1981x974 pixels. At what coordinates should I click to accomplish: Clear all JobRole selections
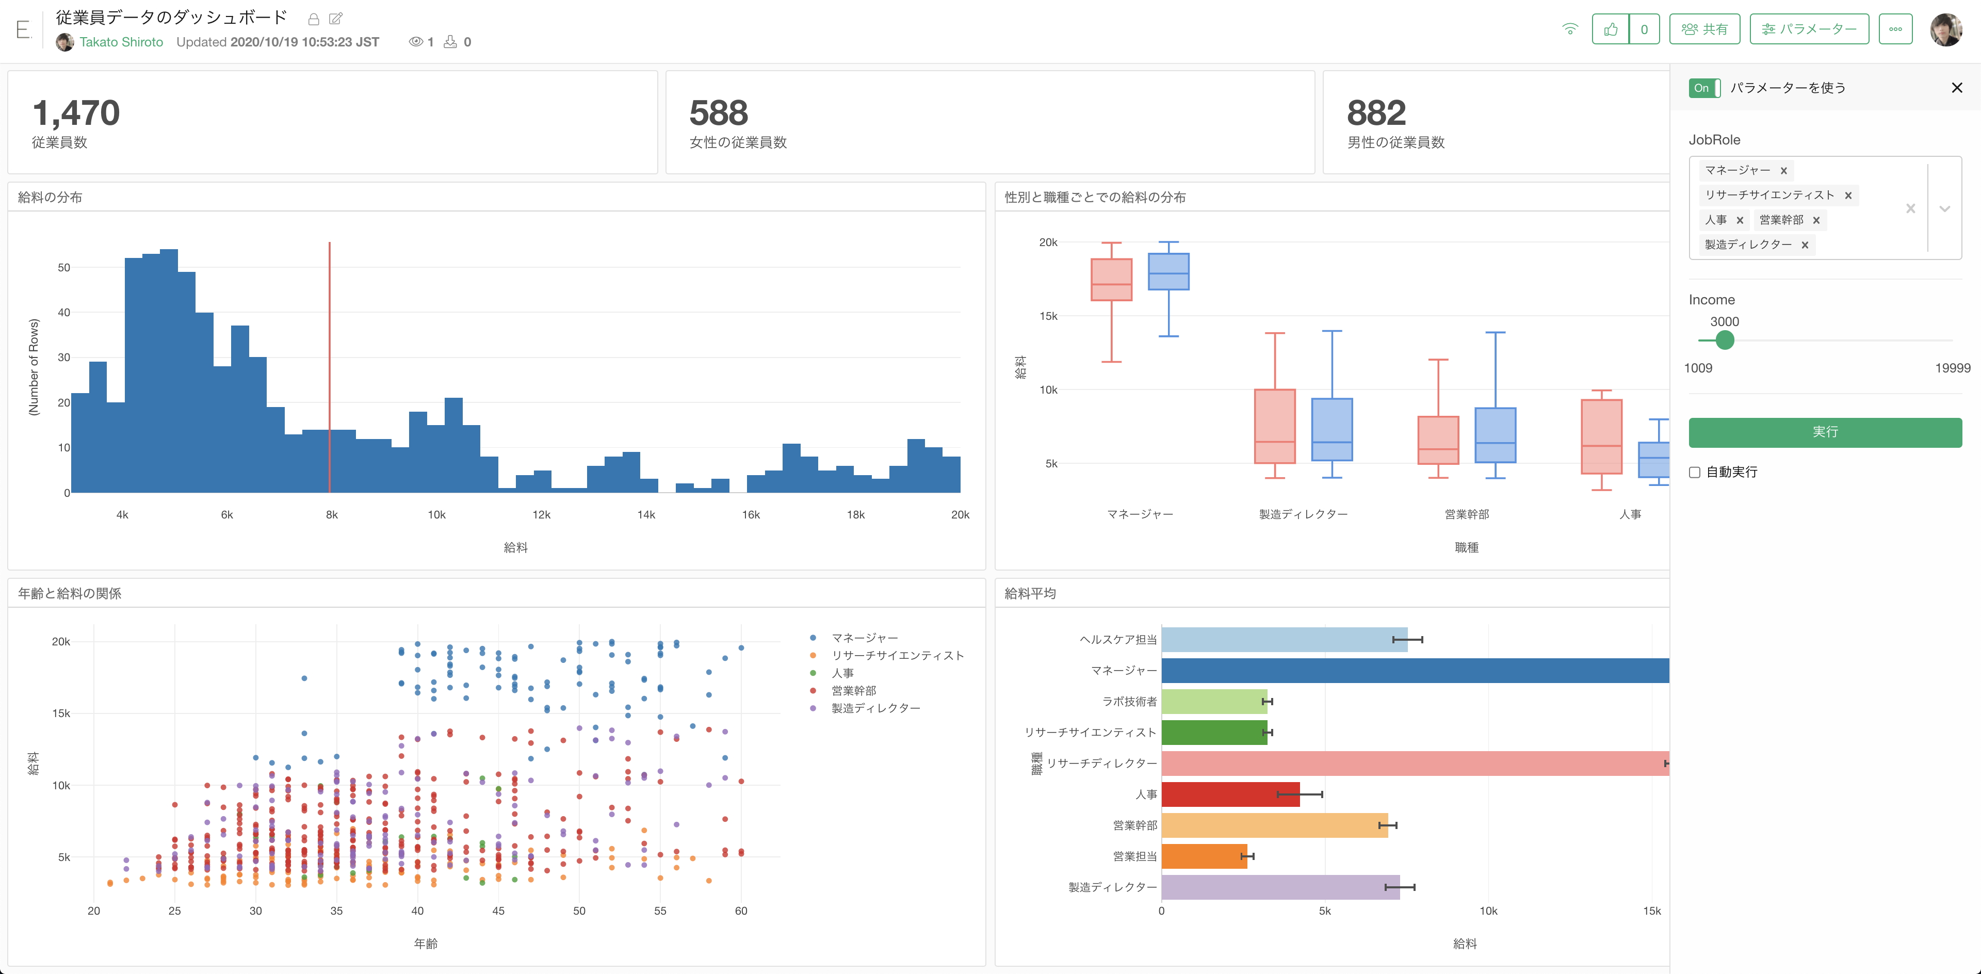[x=1910, y=208]
